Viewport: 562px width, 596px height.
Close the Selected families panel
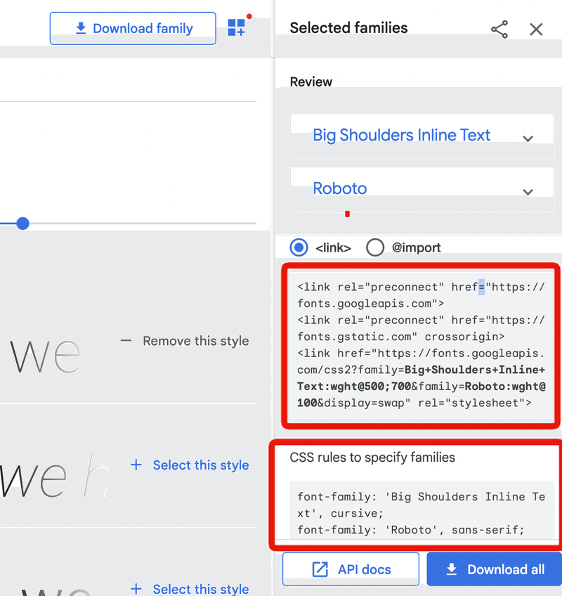pyautogui.click(x=536, y=30)
